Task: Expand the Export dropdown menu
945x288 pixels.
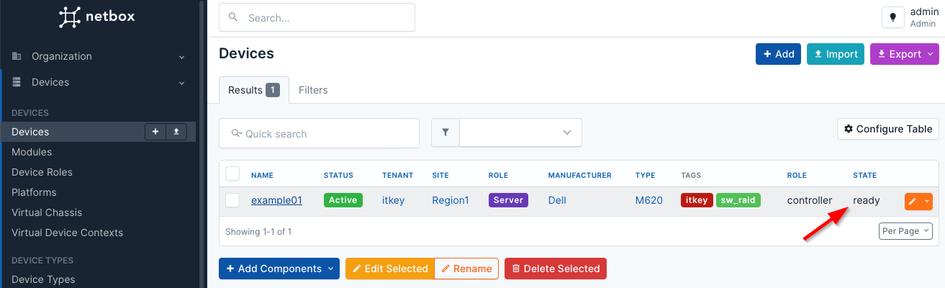Action: coord(905,54)
